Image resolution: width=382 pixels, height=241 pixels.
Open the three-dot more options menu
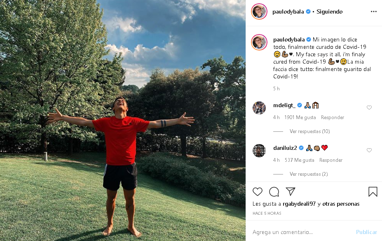[373, 11]
